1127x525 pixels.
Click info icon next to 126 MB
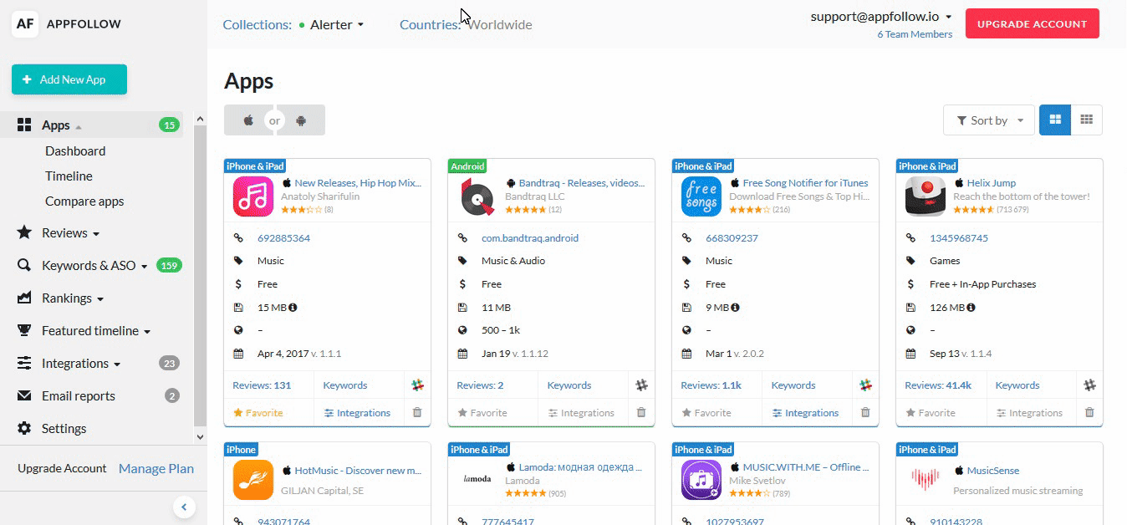point(971,308)
